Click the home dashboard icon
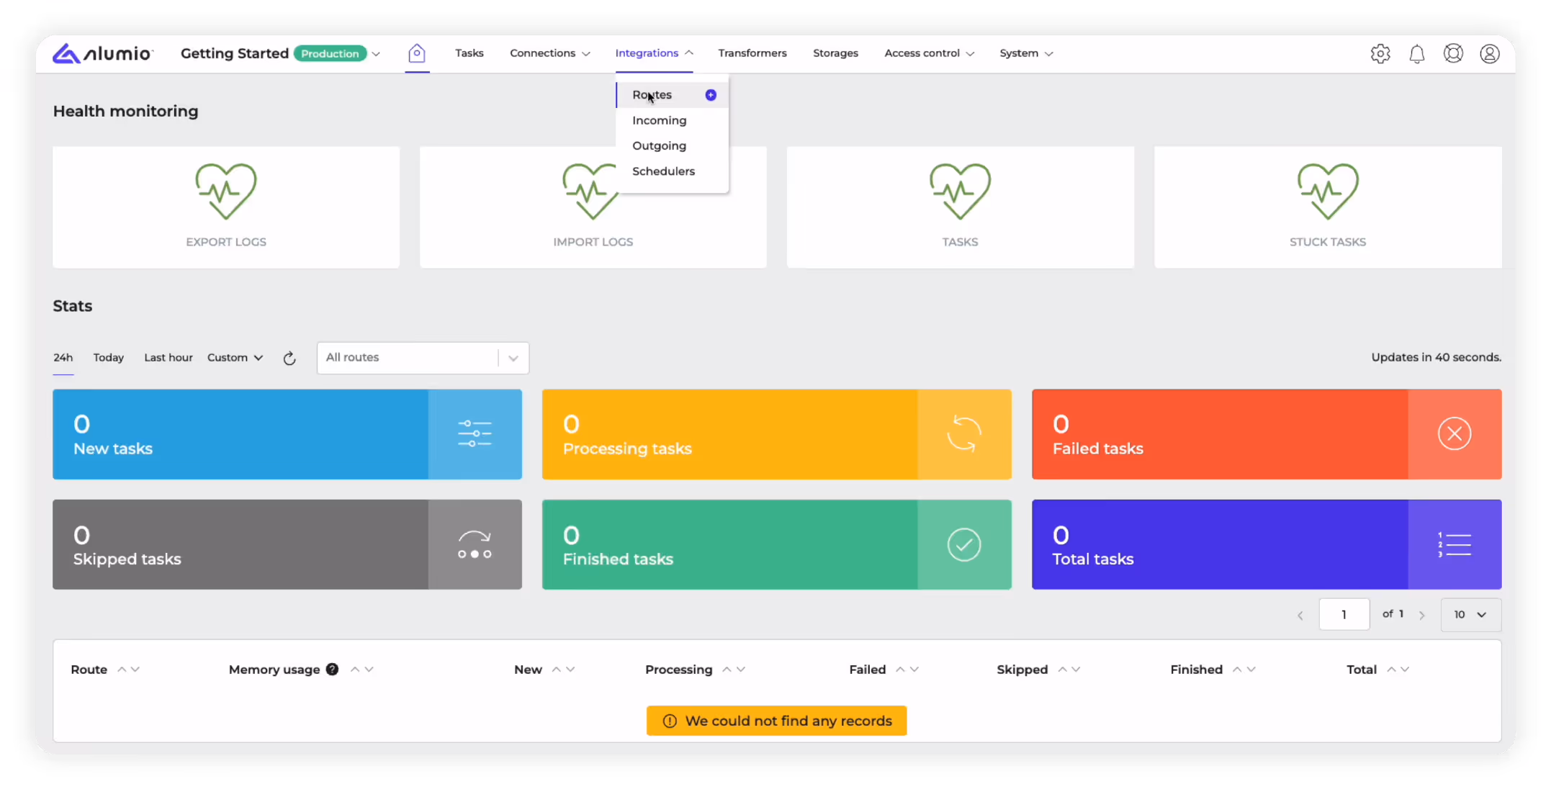Image resolution: width=1551 pixels, height=789 pixels. tap(416, 53)
